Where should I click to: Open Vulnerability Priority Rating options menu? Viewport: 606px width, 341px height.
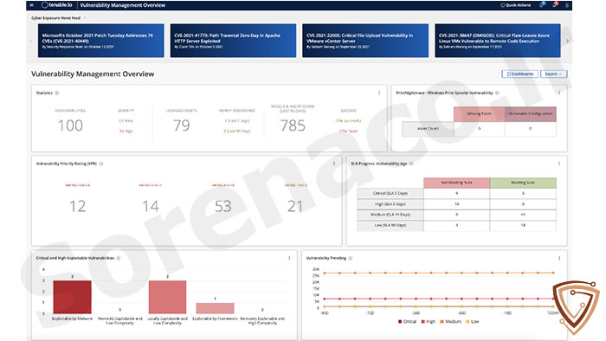pos(334,164)
